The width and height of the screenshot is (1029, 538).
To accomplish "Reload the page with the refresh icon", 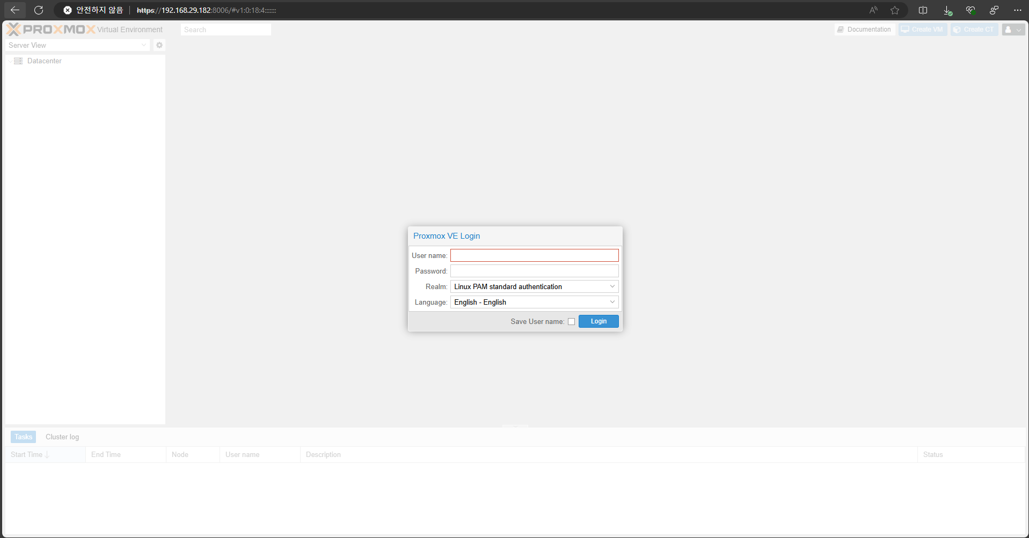I will [x=39, y=10].
